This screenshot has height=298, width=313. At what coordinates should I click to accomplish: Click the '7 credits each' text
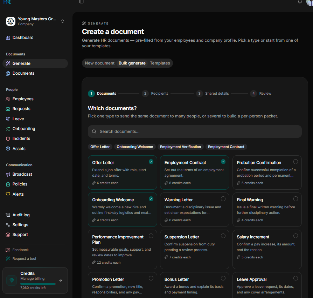coord(180,257)
